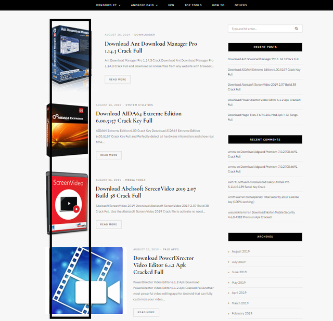The height and width of the screenshot is (321, 333).
Task: Open the July 2019 archive
Action: tap(238, 262)
